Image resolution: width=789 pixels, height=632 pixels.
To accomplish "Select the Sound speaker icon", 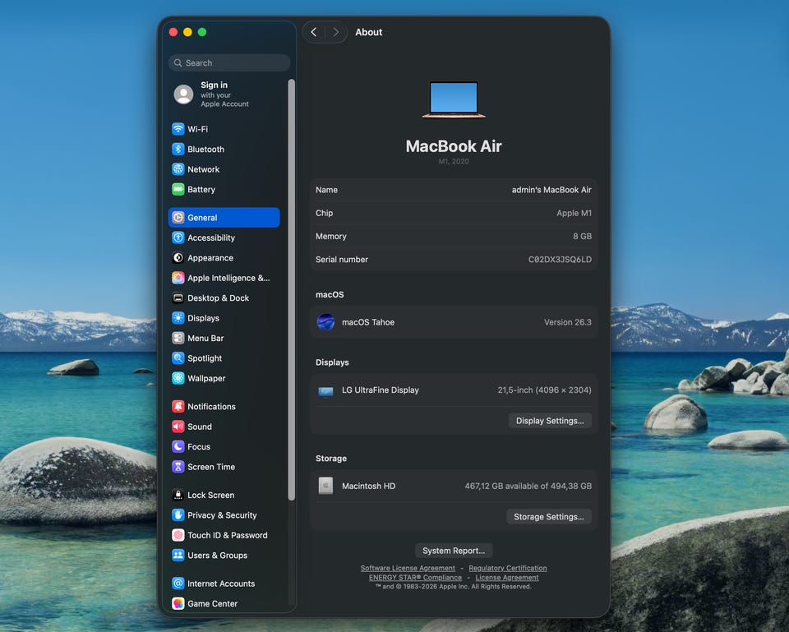I will pyautogui.click(x=178, y=427).
